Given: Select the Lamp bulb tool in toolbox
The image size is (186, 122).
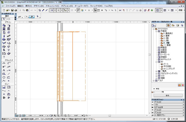Looking at the screenshot, I should pyautogui.click(x=9, y=50).
